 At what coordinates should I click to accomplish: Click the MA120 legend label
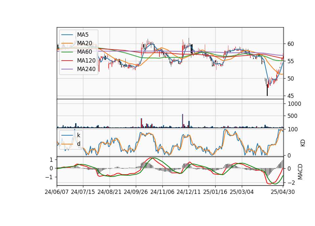tap(86, 61)
